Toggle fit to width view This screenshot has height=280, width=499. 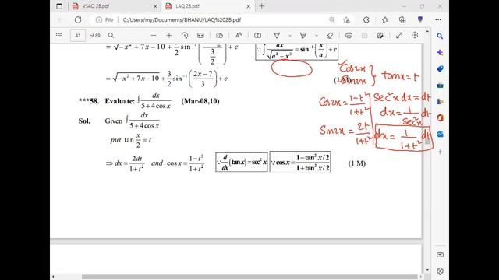pos(200,36)
